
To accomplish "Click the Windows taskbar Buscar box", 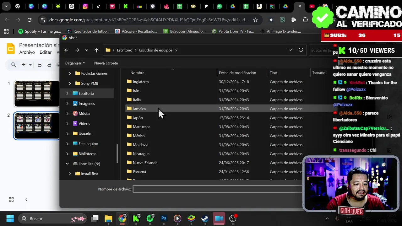I will [x=53, y=218].
